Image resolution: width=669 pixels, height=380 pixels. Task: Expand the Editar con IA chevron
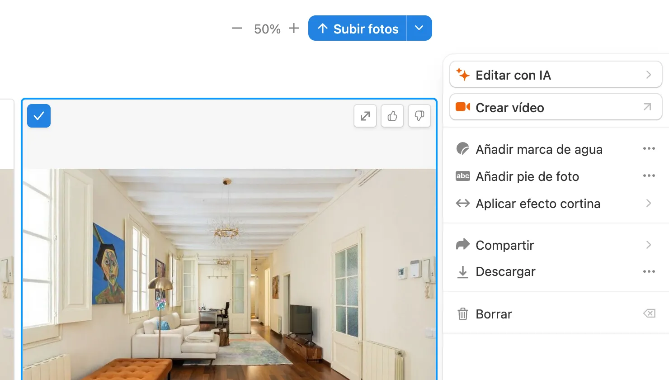649,75
